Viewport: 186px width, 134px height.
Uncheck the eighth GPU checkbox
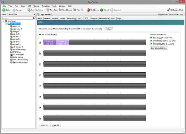[x=40, y=119]
